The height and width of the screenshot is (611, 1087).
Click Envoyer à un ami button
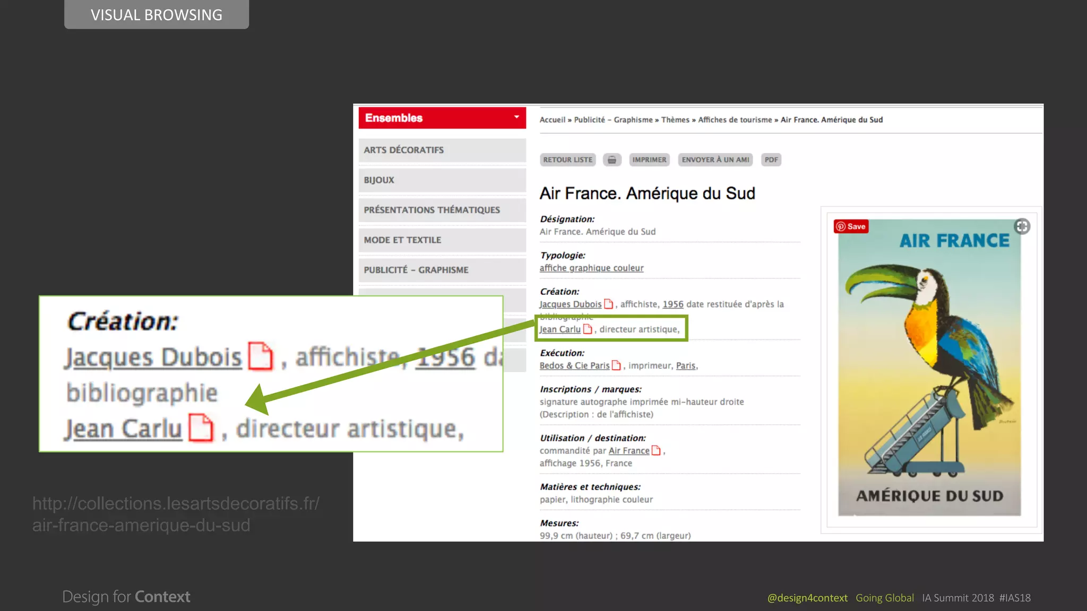715,160
